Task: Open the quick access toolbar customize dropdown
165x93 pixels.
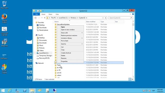Action: [43, 11]
